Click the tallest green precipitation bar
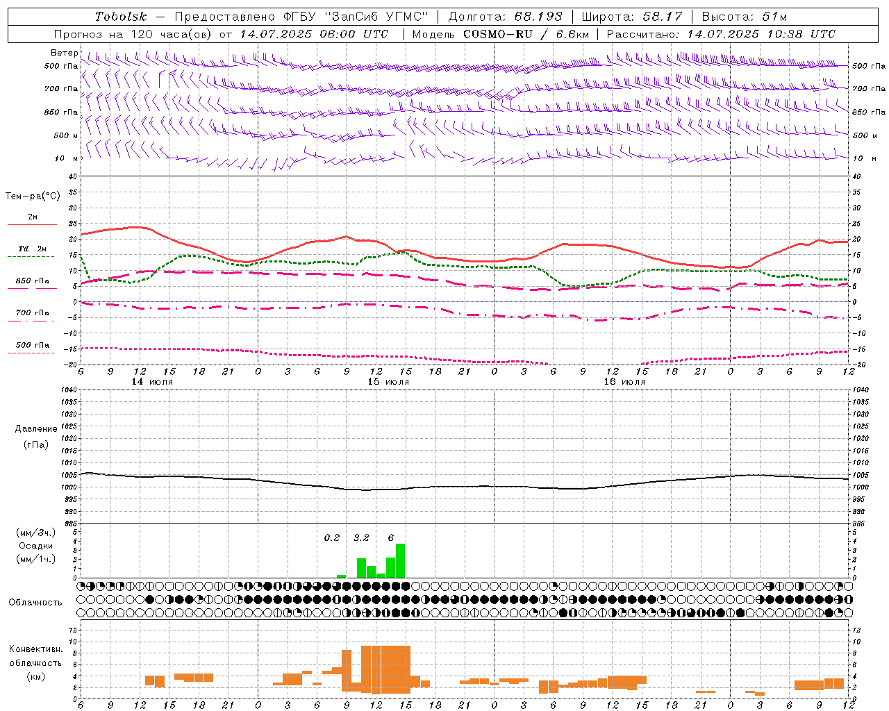The image size is (889, 711). click(401, 561)
